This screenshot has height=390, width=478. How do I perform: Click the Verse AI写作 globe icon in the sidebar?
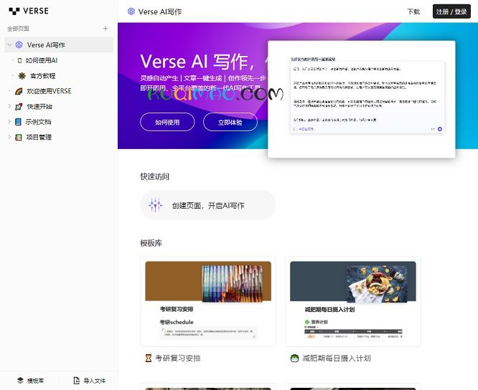[19, 44]
